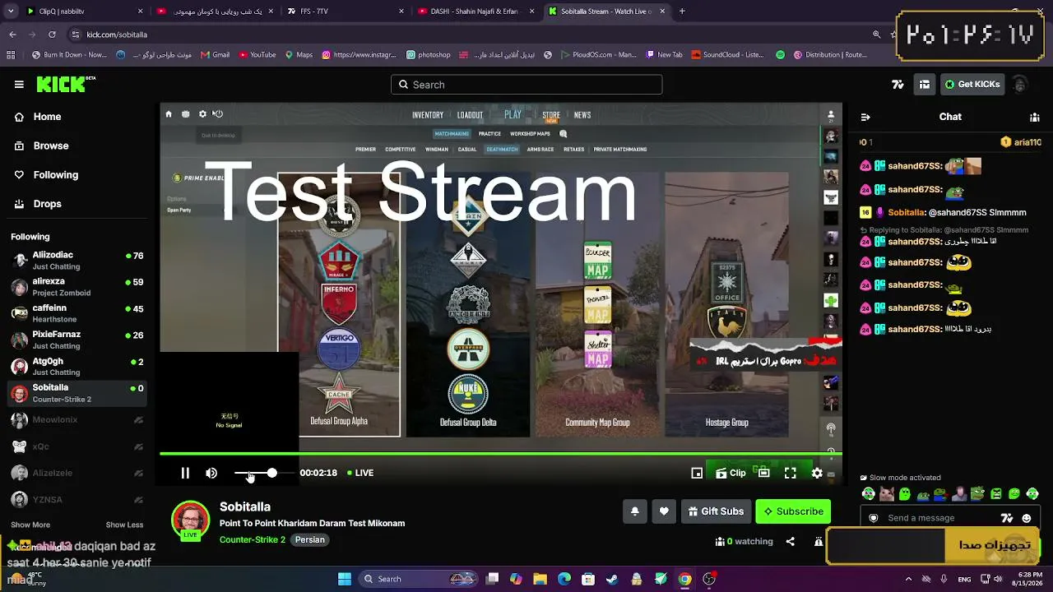Open caffeinn channel in Following list

78,313
